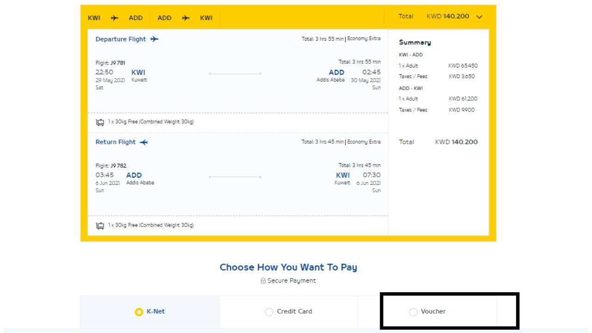Choose the Credit Card radio button

point(269,312)
